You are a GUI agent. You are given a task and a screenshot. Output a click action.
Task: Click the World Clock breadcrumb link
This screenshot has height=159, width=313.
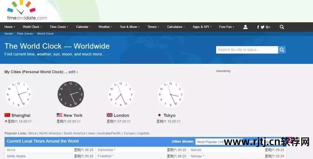(x=45, y=34)
